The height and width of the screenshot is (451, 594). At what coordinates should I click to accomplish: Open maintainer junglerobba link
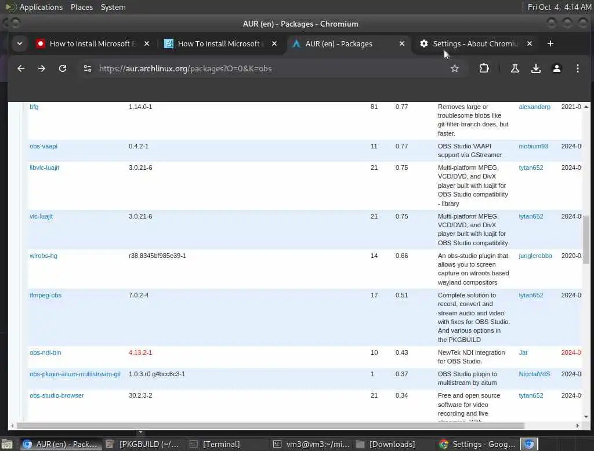tap(535, 256)
